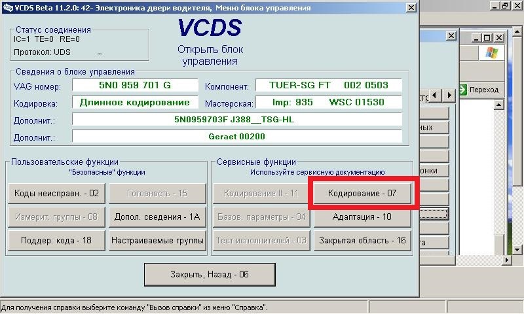Click the greyed Готовность - 15 button
The height and width of the screenshot is (314, 524).
[157, 193]
